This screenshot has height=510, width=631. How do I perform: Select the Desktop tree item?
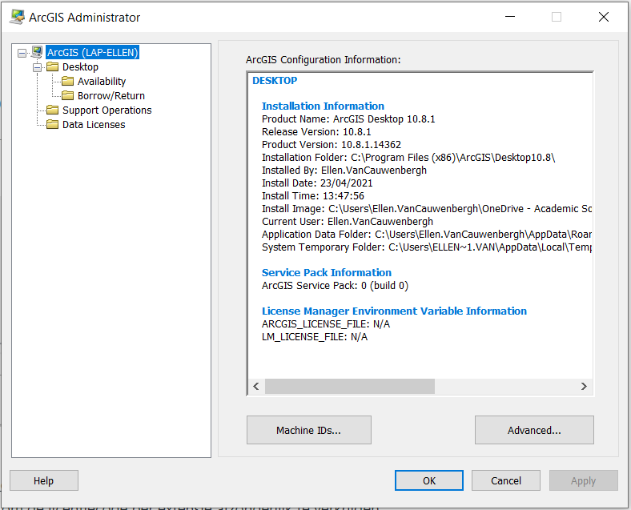tap(80, 66)
